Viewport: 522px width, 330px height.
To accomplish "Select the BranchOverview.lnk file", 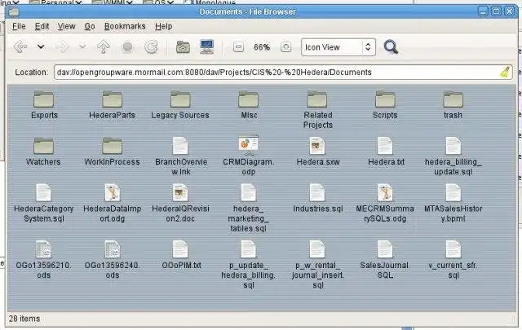I will click(181, 156).
